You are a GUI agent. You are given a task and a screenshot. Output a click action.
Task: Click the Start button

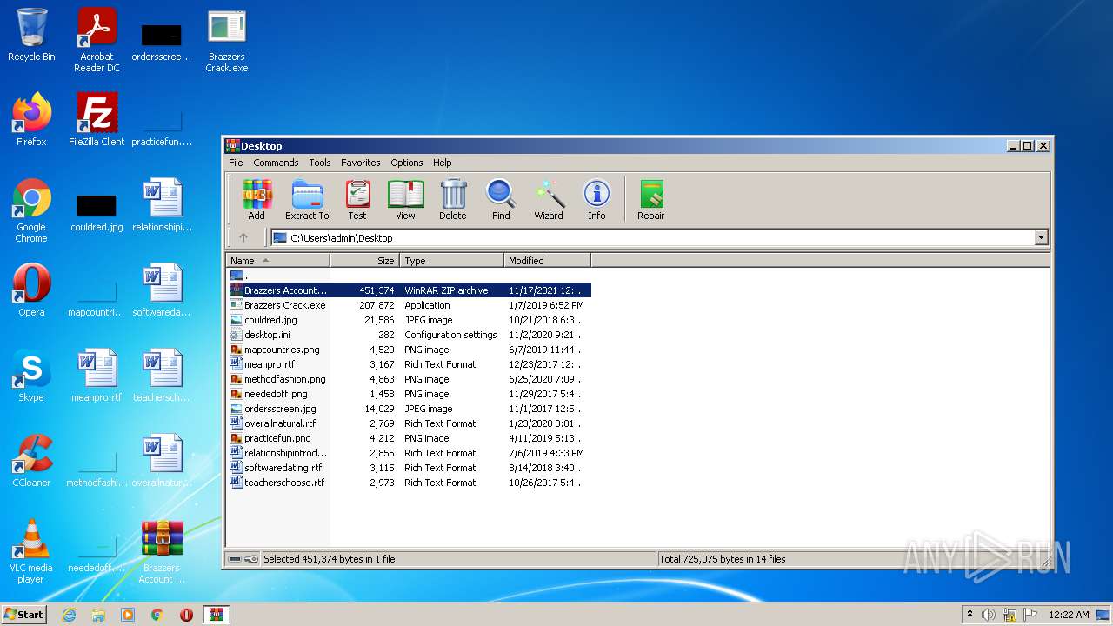tap(24, 614)
